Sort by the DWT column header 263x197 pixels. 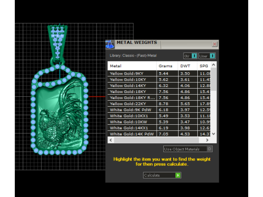click(x=187, y=66)
